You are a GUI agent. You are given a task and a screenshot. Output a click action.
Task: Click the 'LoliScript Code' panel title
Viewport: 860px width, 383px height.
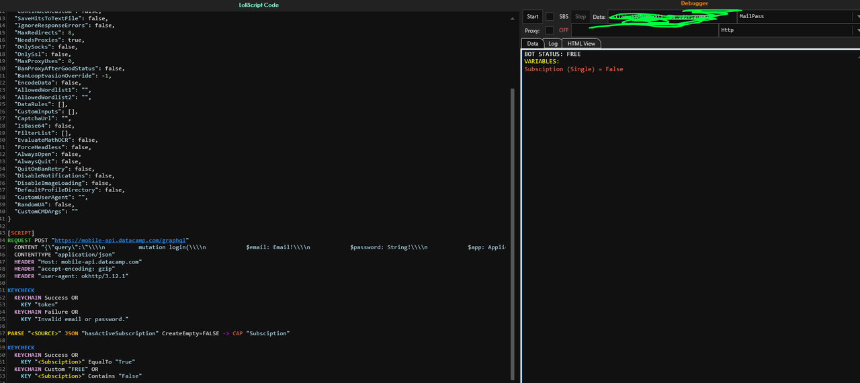tap(259, 5)
